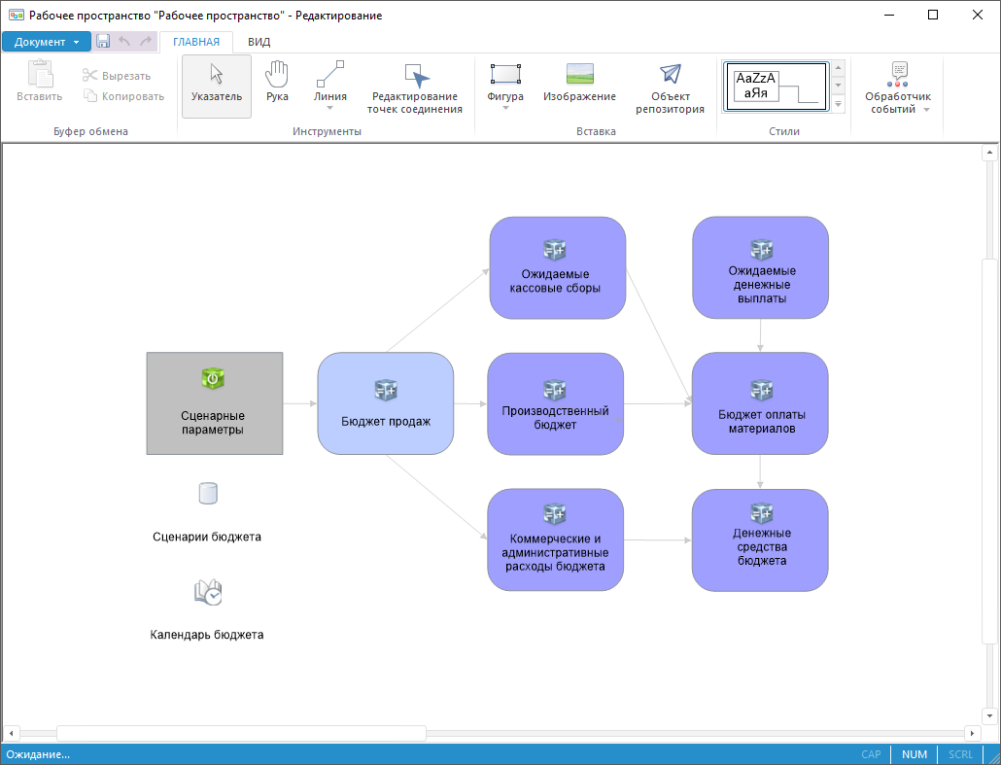Expand the styles gallery list
The height and width of the screenshot is (765, 1001).
(838, 104)
